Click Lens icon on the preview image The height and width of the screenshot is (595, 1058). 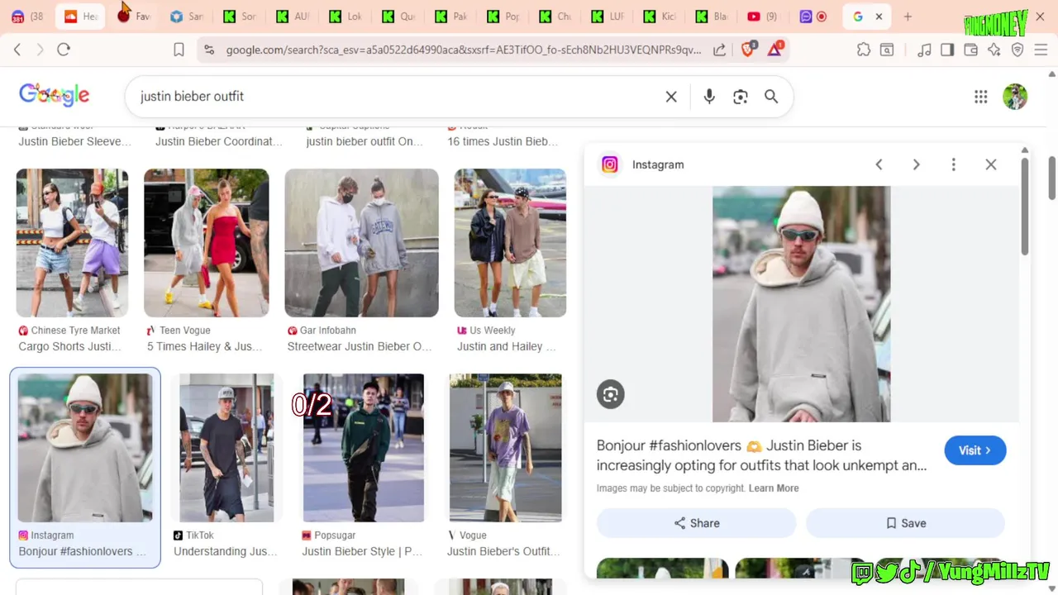pos(611,394)
